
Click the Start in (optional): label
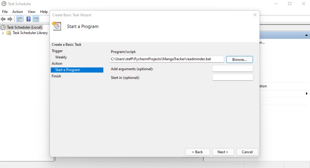click(125, 78)
